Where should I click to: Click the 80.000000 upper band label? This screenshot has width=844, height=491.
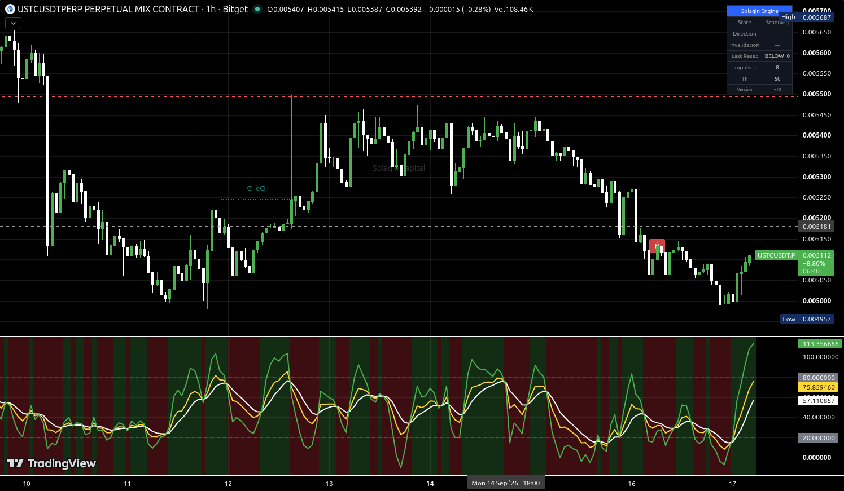[819, 378]
